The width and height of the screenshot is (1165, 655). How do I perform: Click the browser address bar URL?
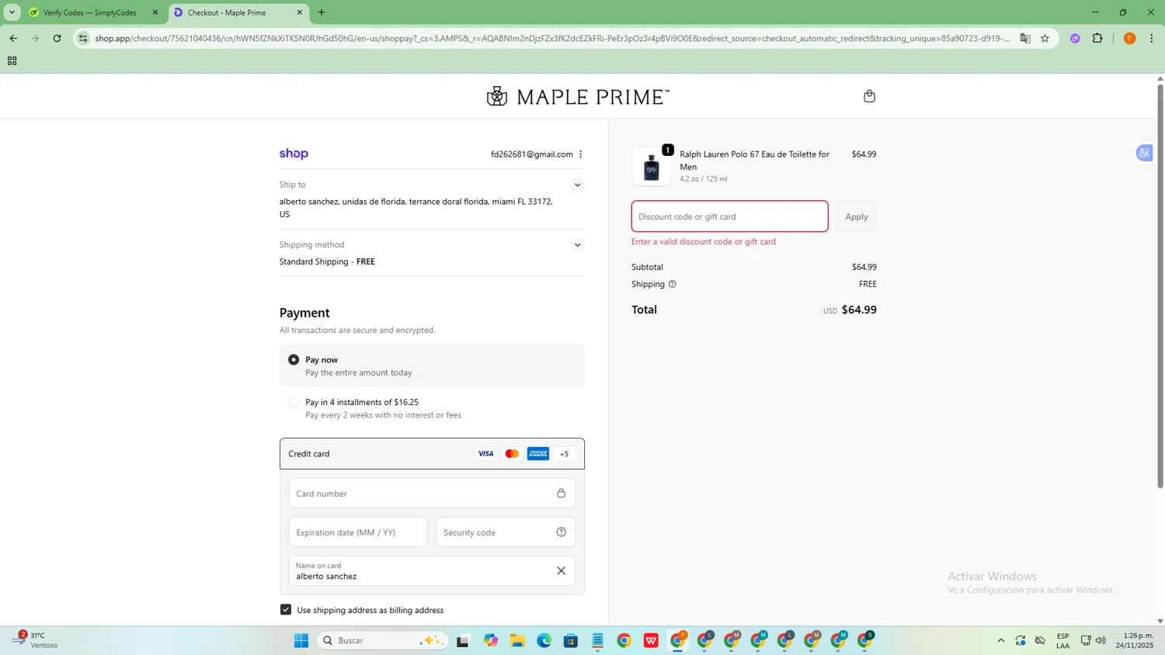pos(551,38)
